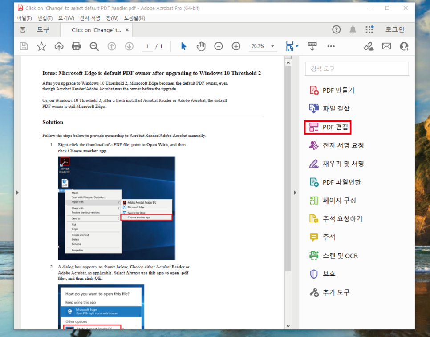Click the vertical scrollbar thumb
The height and width of the screenshot is (337, 430).
288,168
